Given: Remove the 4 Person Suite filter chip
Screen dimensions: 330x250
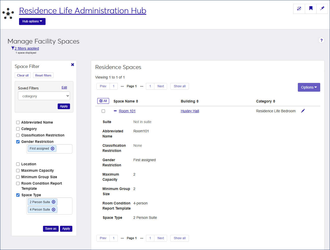Looking at the screenshot, I should [x=54, y=209].
